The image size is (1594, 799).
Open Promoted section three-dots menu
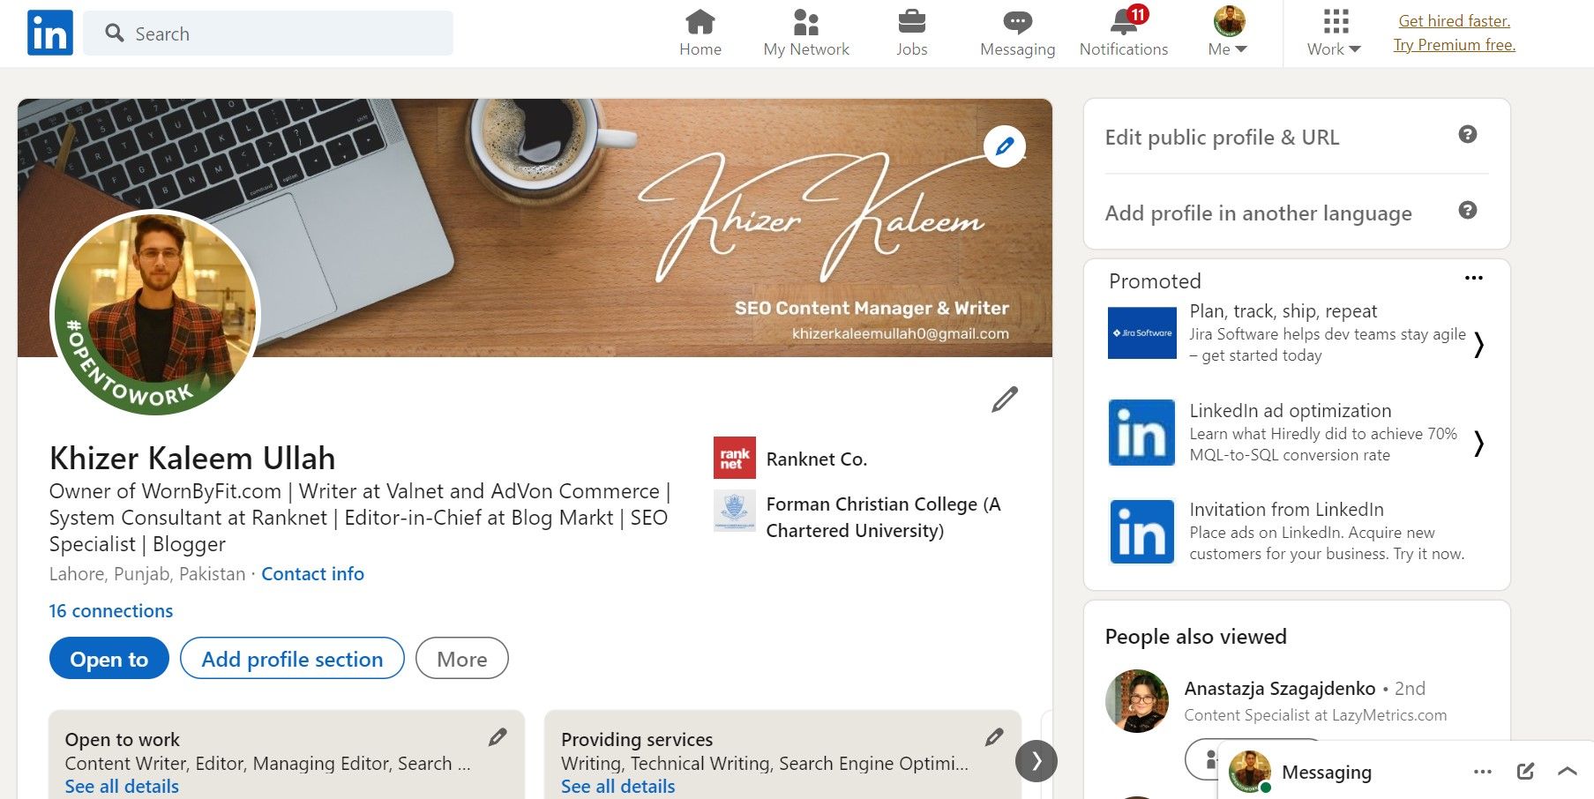point(1474,278)
